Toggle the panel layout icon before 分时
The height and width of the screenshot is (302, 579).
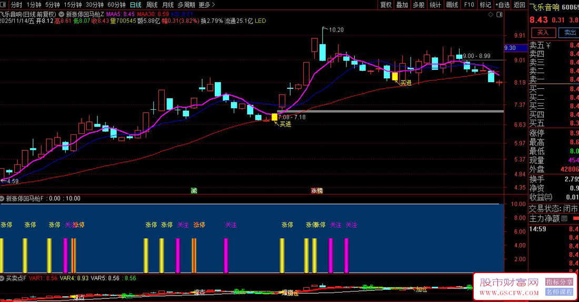3,5
